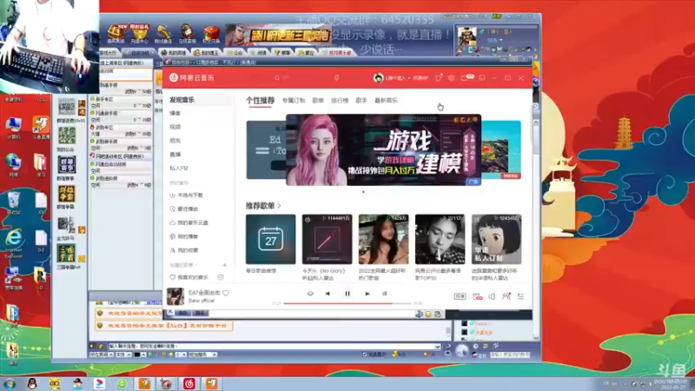Image resolution: width=695 pixels, height=391 pixels.
Task: Expand the 推荐歌单 section arrow
Action: click(279, 206)
